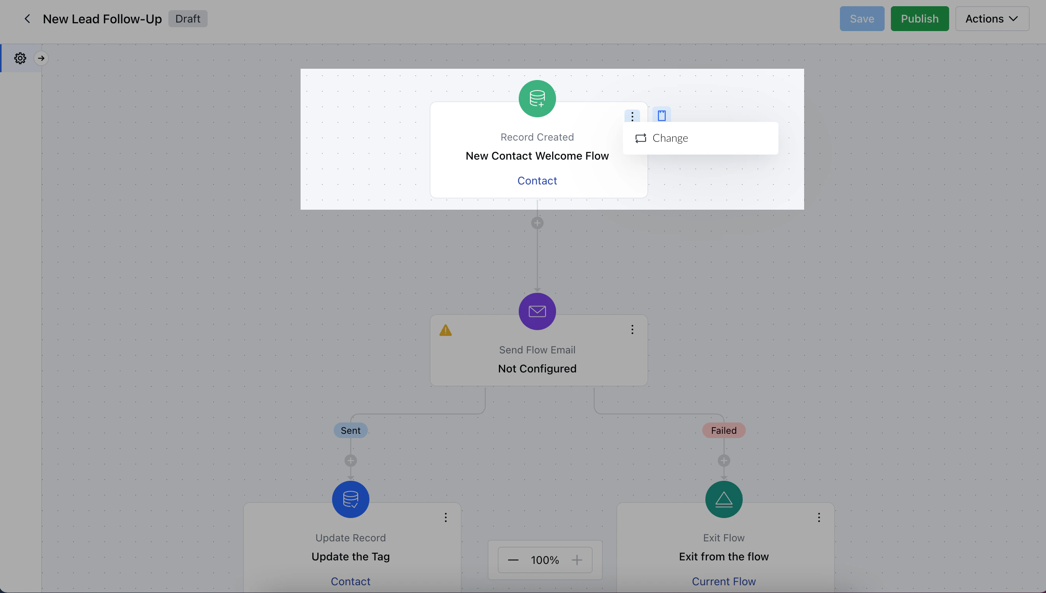
Task: Save the flow draft
Action: click(862, 19)
